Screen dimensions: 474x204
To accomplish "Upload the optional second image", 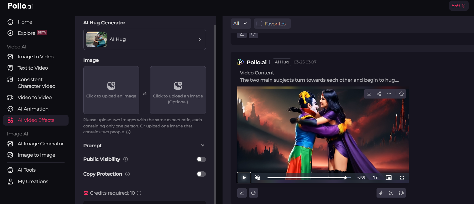I will (x=178, y=90).
